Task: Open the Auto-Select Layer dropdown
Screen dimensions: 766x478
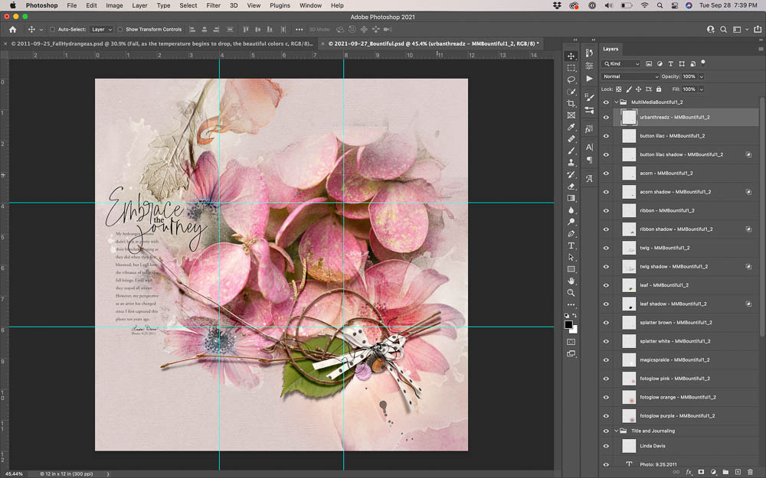Action: point(102,29)
